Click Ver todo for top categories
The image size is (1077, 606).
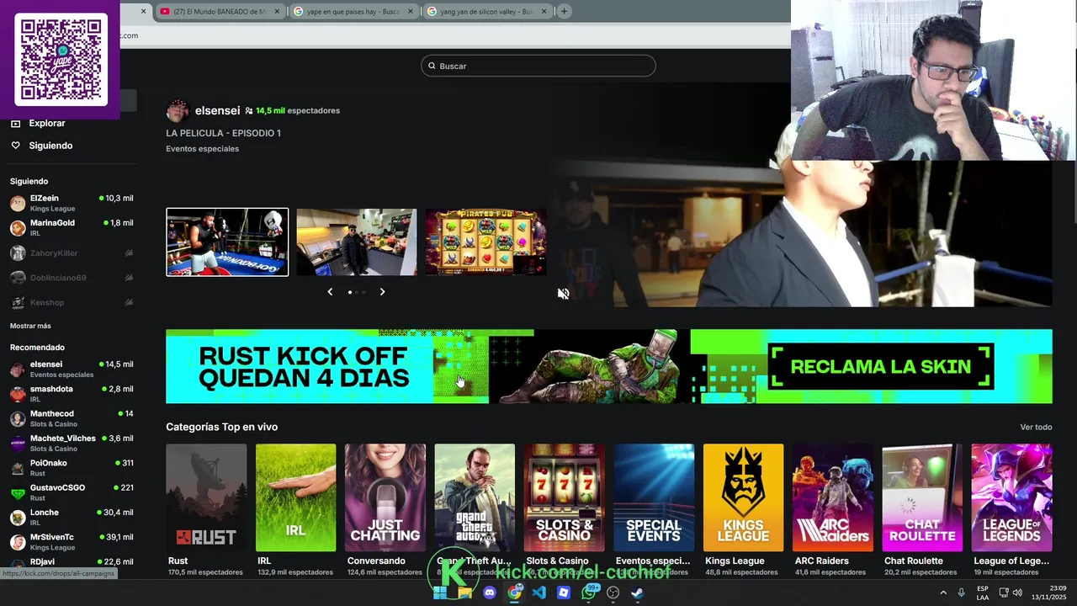pos(1036,428)
